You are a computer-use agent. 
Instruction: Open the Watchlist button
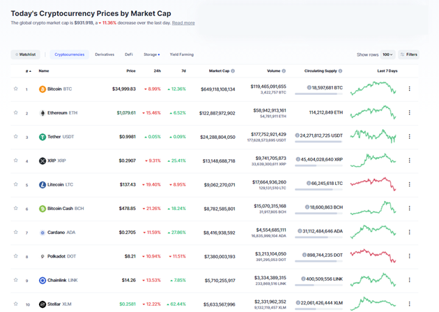[26, 54]
